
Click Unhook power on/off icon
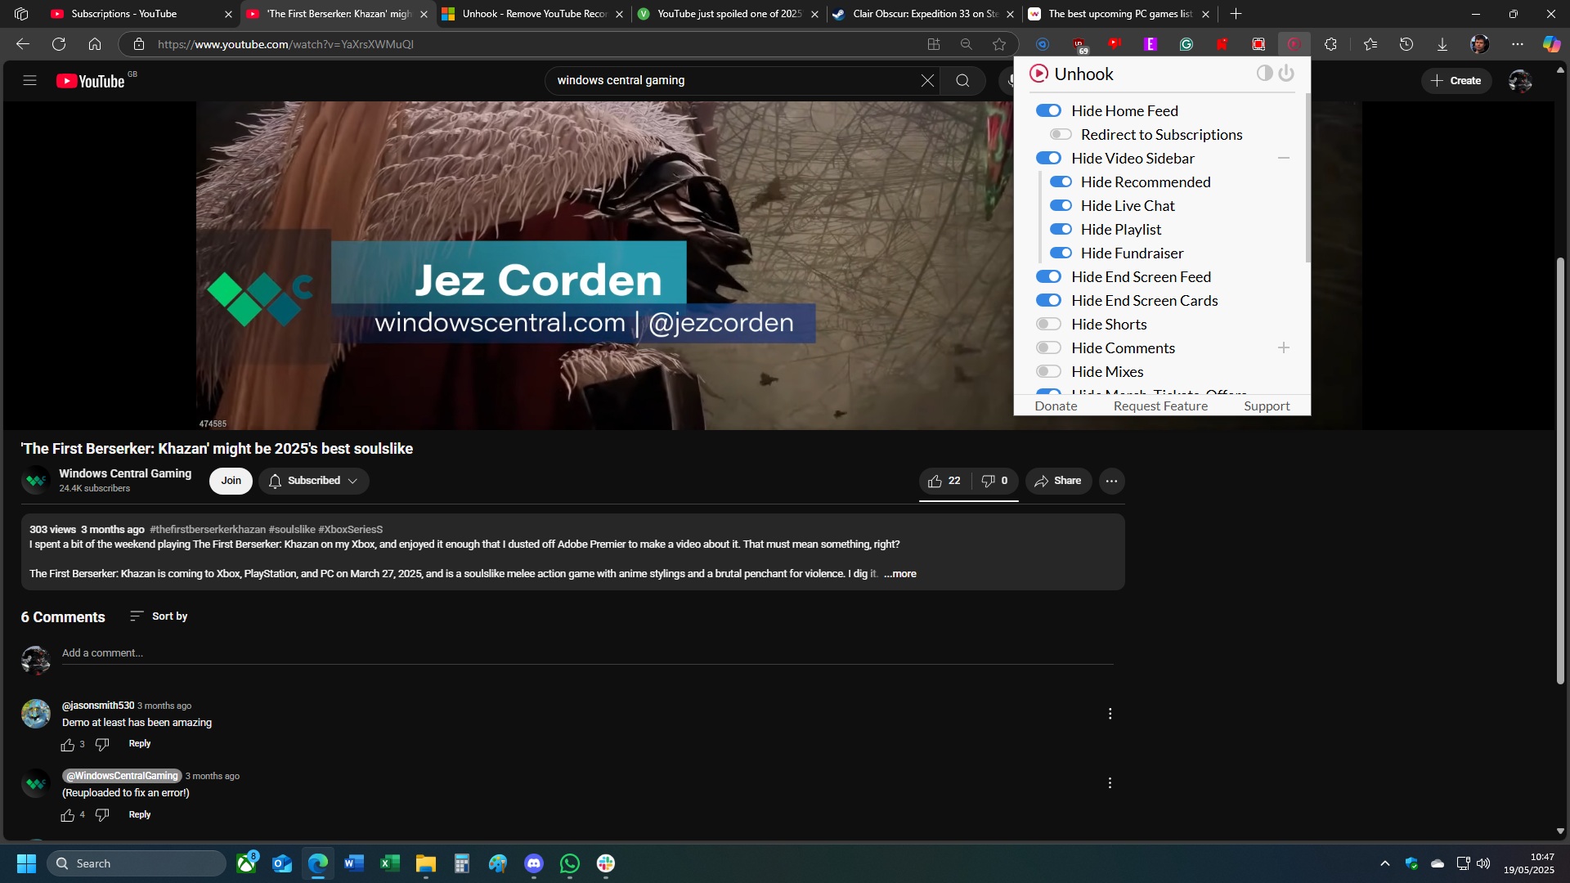(x=1286, y=74)
